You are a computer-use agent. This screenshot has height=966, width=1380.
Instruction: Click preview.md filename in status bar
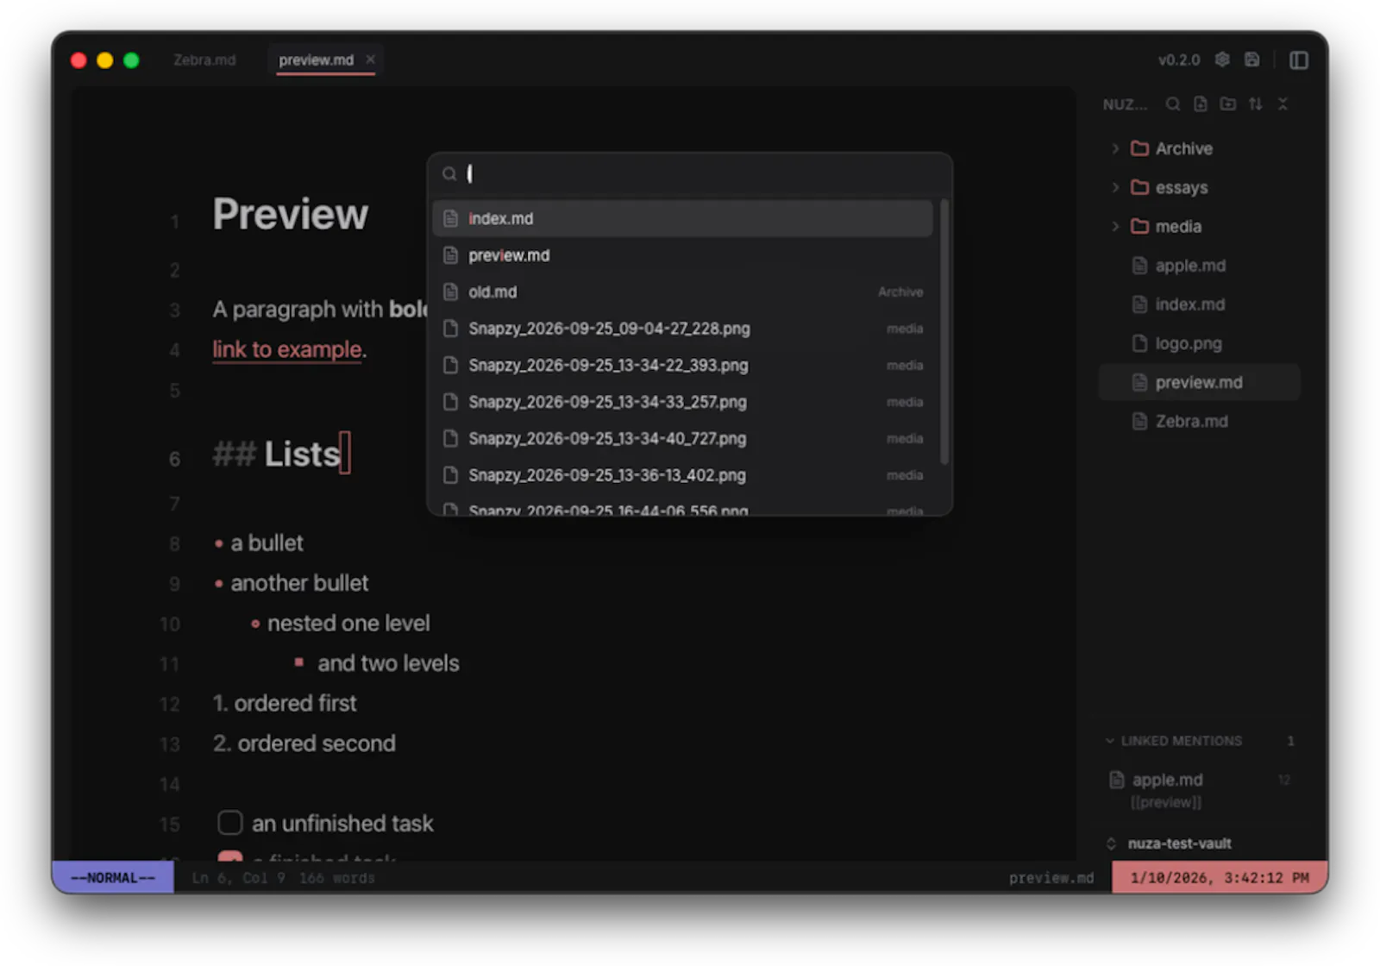tap(1051, 878)
